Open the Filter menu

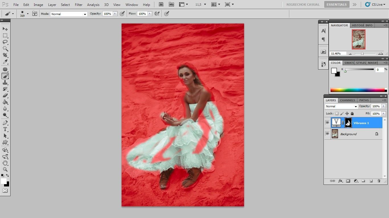(x=79, y=5)
